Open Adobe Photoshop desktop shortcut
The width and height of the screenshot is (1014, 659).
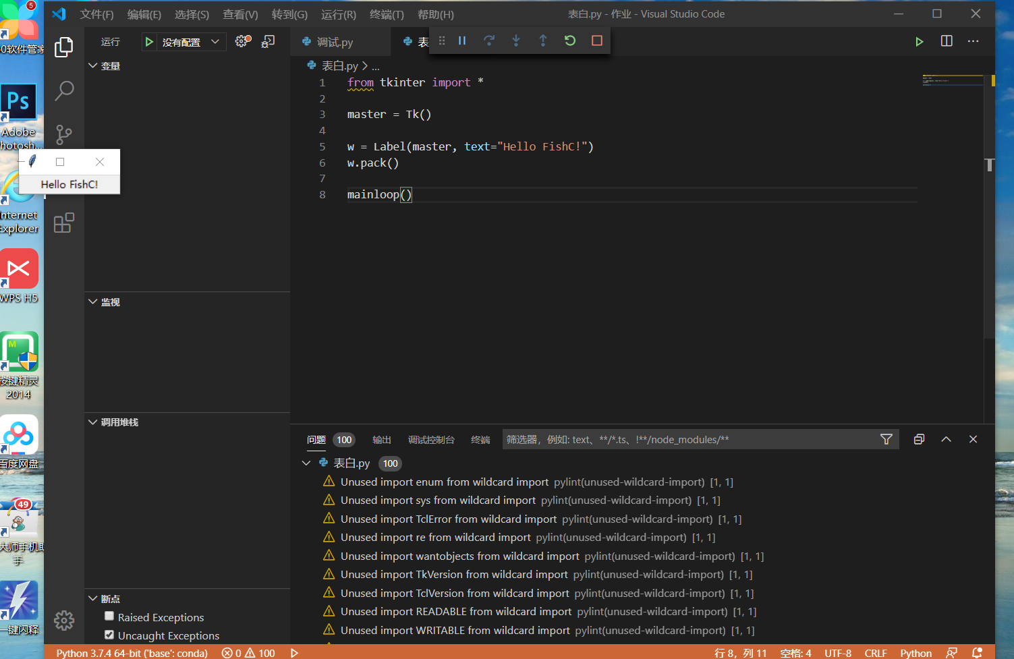coord(19,117)
